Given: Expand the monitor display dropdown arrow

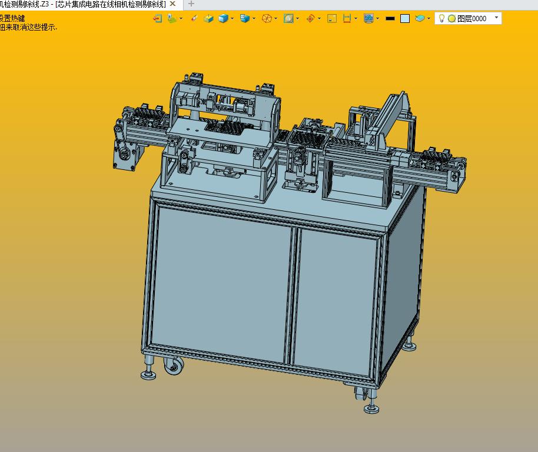Looking at the screenshot, I should click(377, 18).
